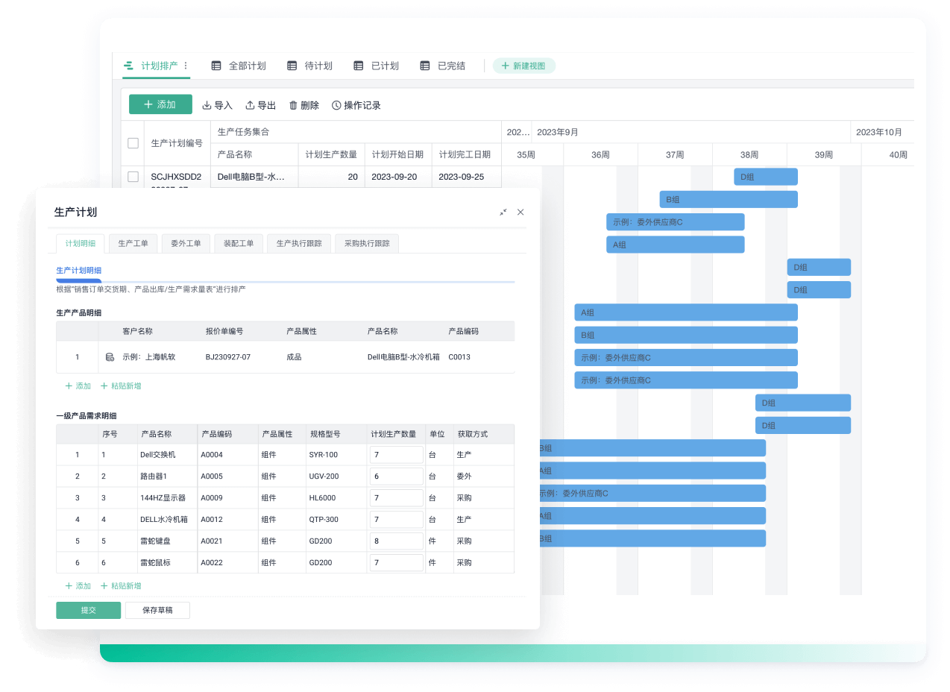The width and height of the screenshot is (950, 692).
Task: Click the table icon beside 全部计划
Action: [216, 66]
